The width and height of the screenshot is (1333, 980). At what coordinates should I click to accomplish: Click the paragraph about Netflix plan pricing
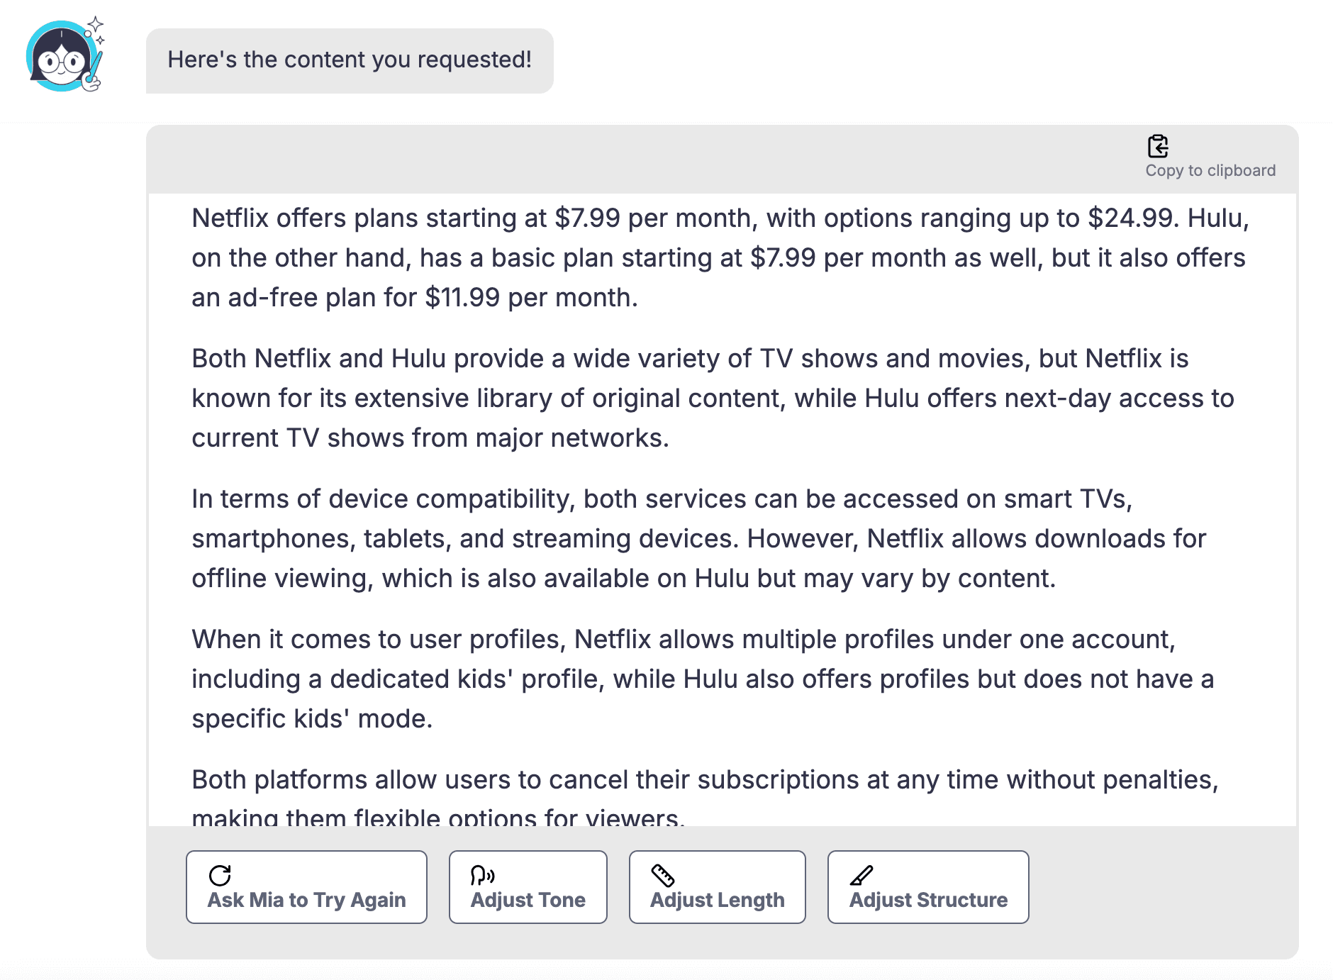[720, 258]
